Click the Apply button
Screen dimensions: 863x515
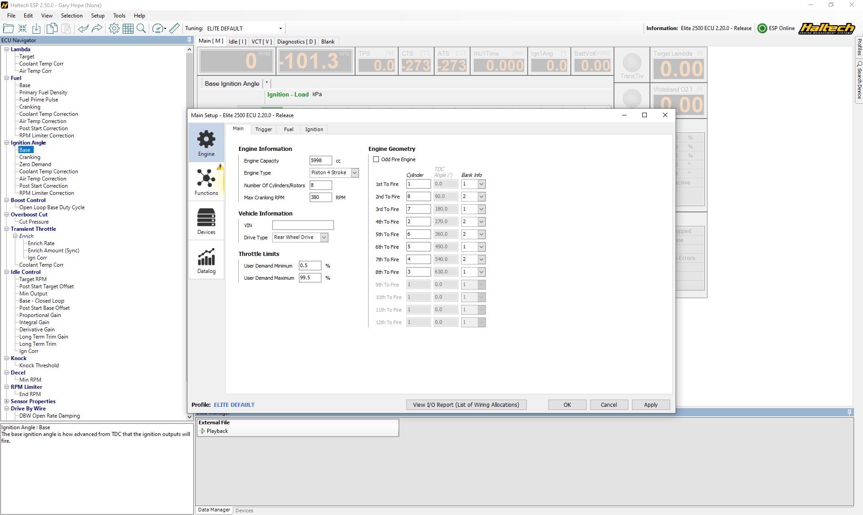[x=651, y=405]
